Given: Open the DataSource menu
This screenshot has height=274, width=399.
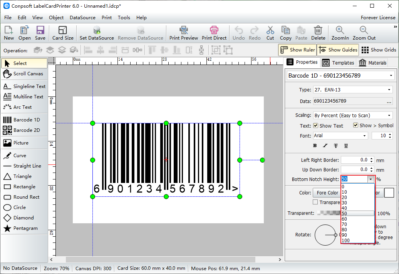Looking at the screenshot, I should pos(82,18).
